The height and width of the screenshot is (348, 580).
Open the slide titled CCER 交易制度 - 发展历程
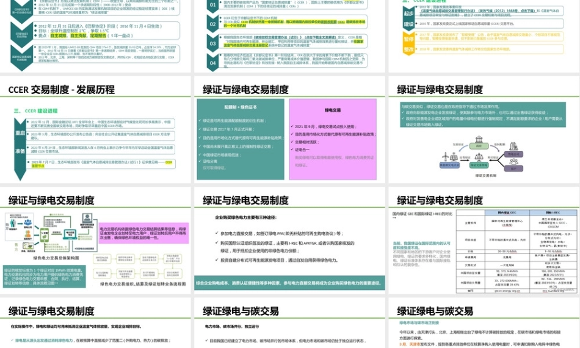95,129
